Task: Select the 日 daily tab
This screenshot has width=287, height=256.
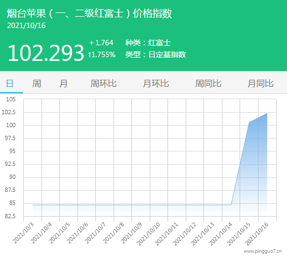Action: [10, 84]
